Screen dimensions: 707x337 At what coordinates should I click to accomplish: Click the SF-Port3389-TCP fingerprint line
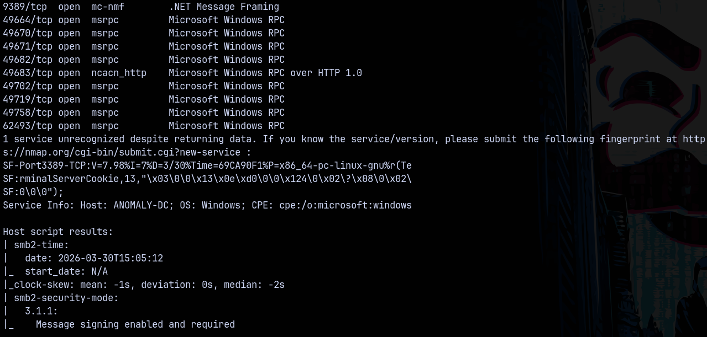point(207,165)
